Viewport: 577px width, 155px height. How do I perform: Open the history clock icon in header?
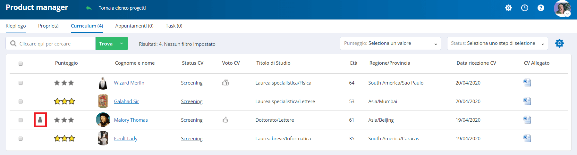(525, 8)
